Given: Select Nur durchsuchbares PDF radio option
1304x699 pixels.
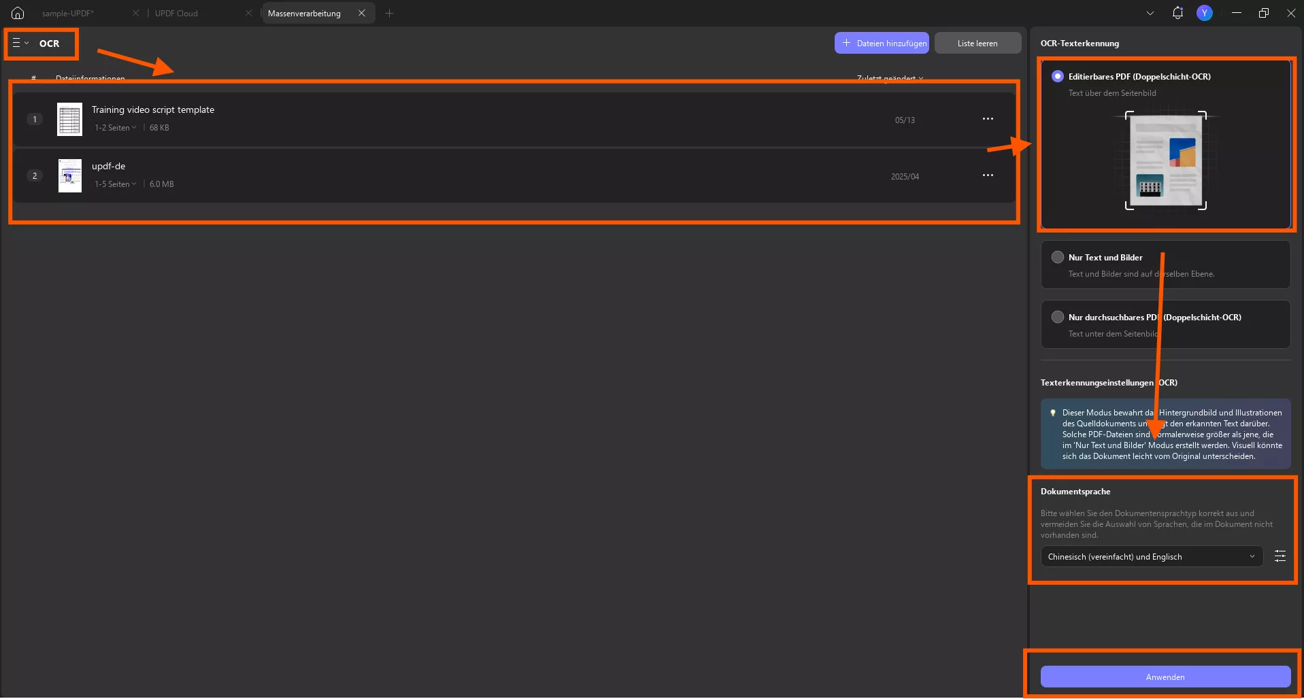Looking at the screenshot, I should tap(1057, 317).
